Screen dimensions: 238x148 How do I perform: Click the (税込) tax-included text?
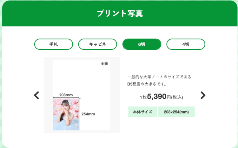(177, 97)
